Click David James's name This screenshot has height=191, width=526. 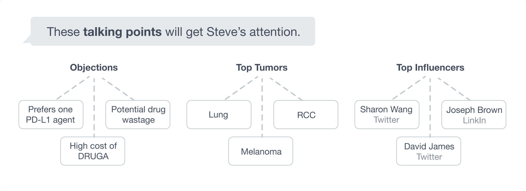point(429,146)
